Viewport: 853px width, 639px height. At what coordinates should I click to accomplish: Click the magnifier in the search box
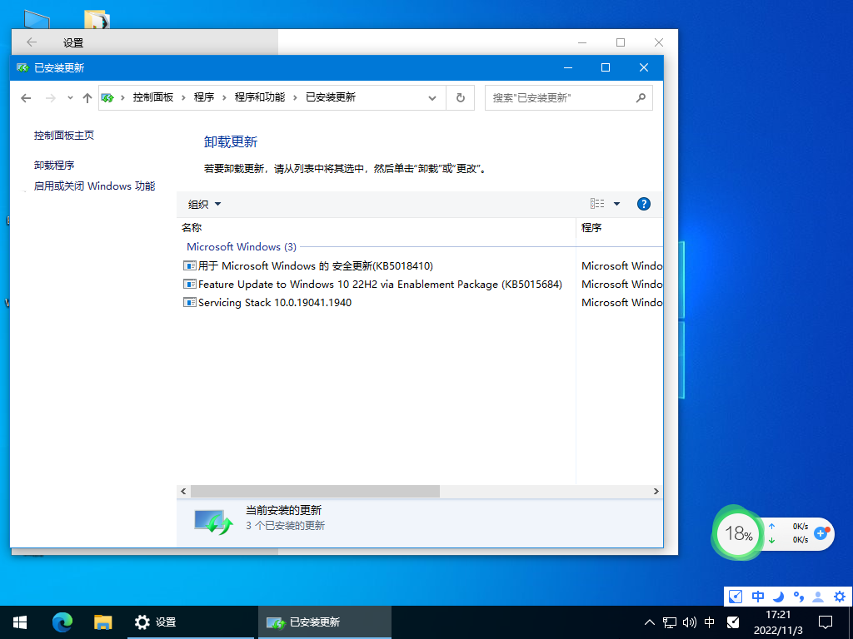[641, 97]
